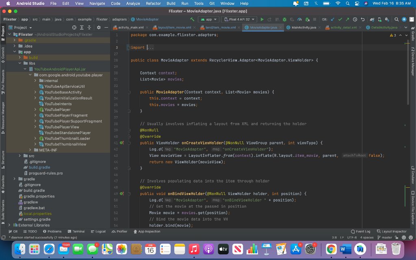This screenshot has height=260, width=416.
Task: Click the Search Everywhere magnifier icon
Action: tap(396, 19)
